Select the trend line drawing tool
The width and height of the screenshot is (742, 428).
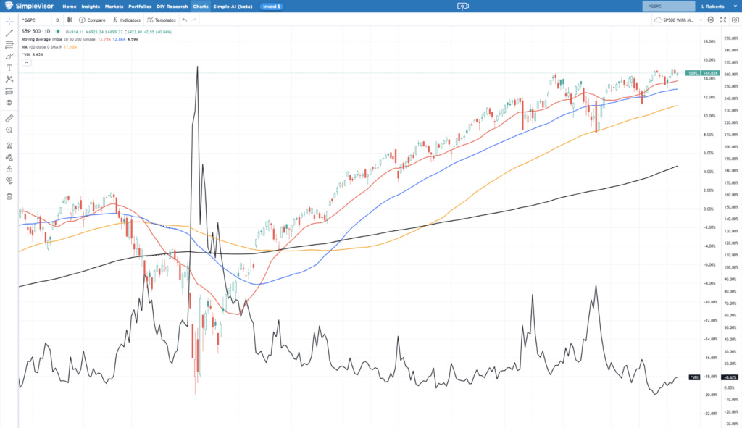click(x=9, y=33)
